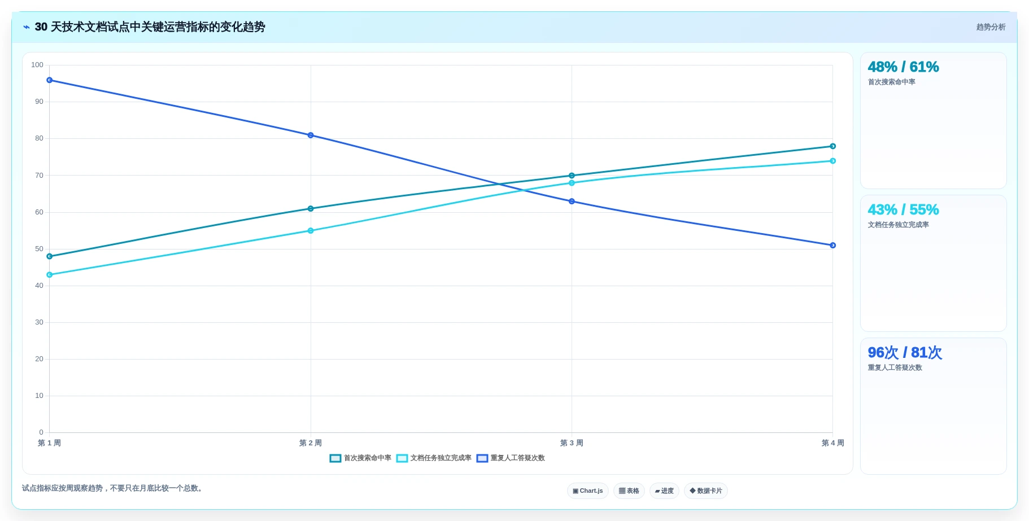Click the 首次搜索命中率 caption in stat card
Screen dimensions: 1029x521
(892, 82)
